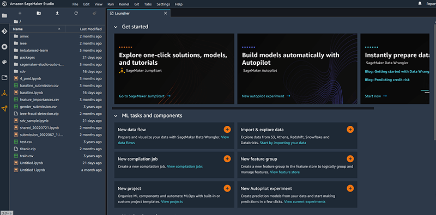Open the Run menu
The image size is (436, 215).
(x=111, y=4)
